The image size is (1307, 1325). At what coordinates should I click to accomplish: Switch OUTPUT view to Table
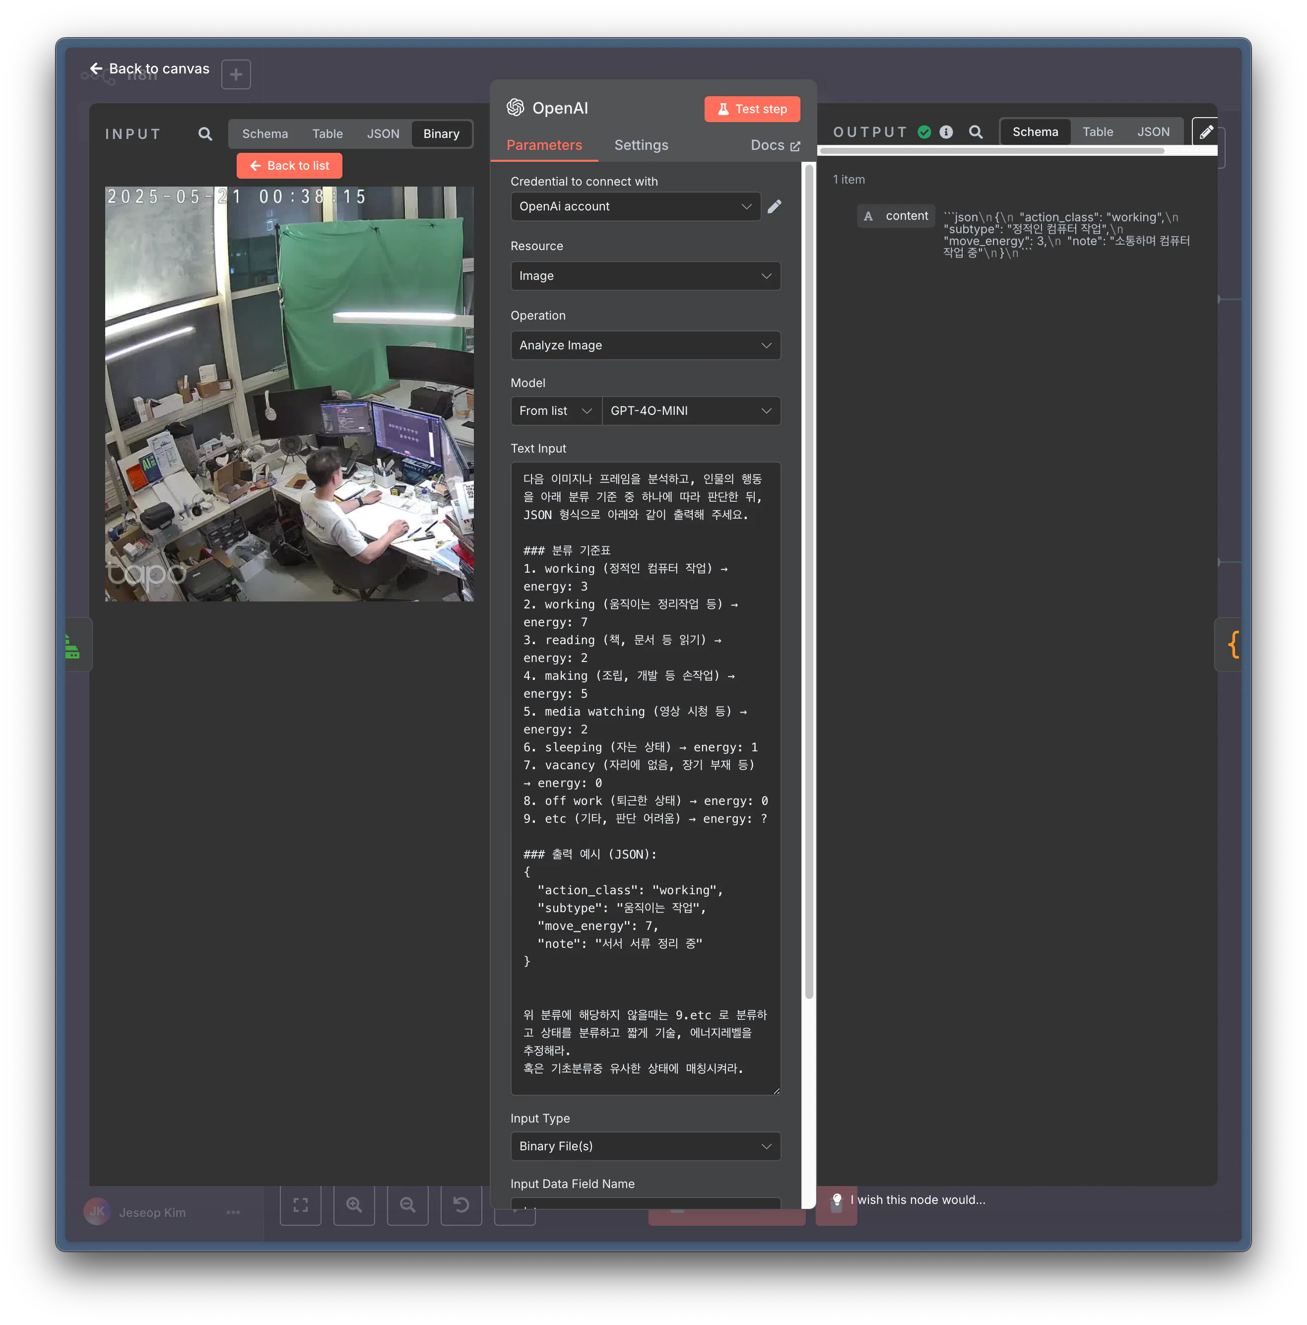point(1097,132)
